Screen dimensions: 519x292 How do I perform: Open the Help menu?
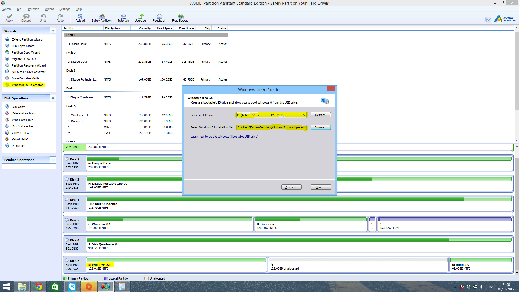click(x=79, y=9)
